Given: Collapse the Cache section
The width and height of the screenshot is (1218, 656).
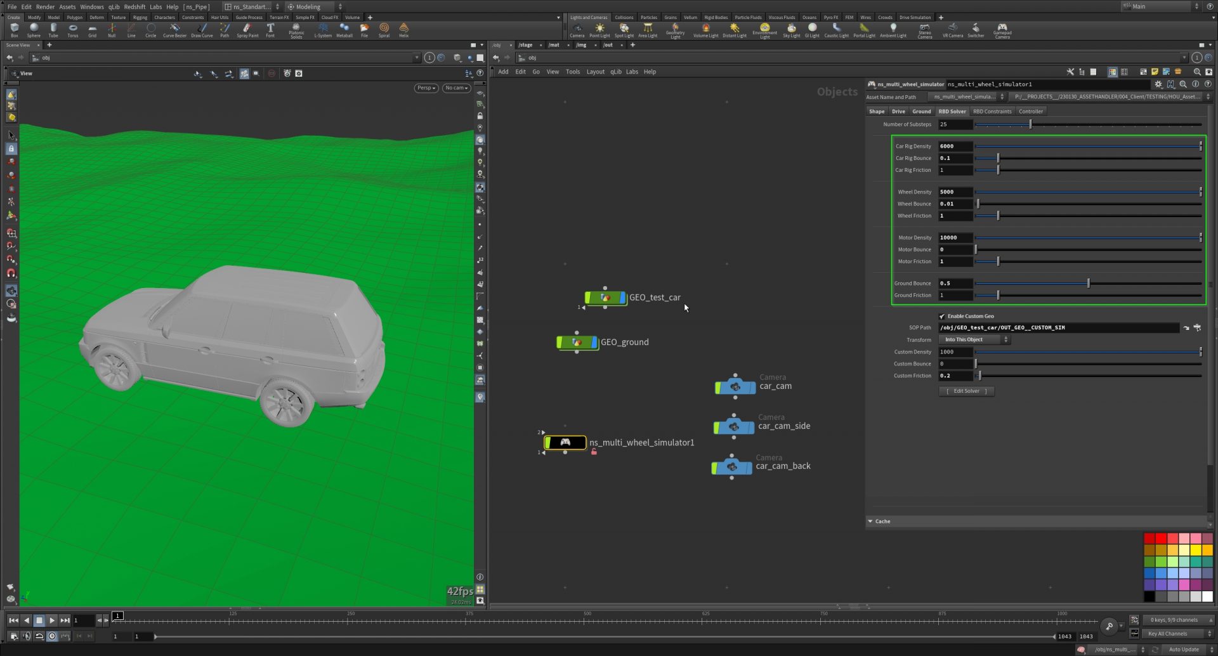Looking at the screenshot, I should (870, 522).
